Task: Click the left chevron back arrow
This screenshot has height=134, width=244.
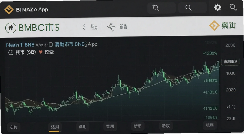Action: [84, 27]
